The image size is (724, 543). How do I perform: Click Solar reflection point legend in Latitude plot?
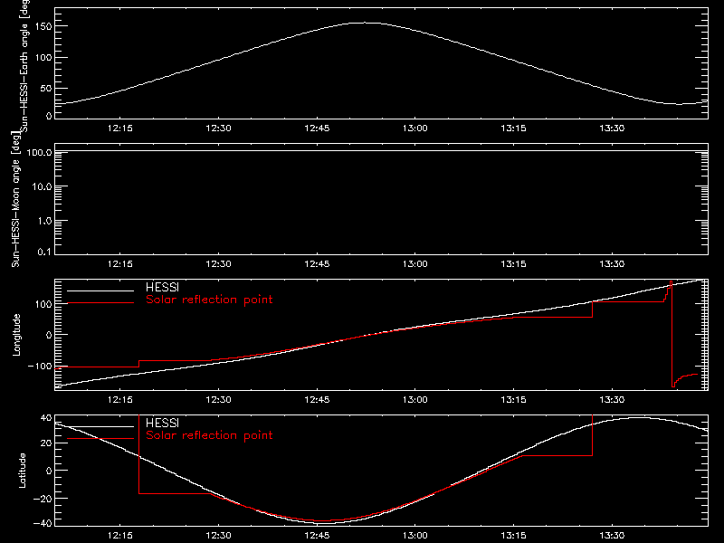pyautogui.click(x=209, y=435)
